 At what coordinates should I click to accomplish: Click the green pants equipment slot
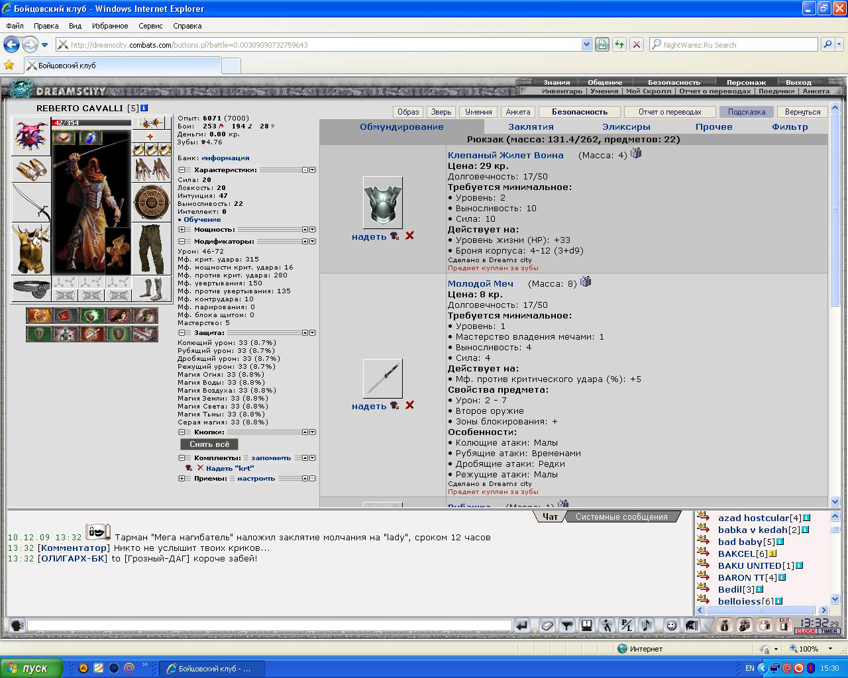click(151, 249)
